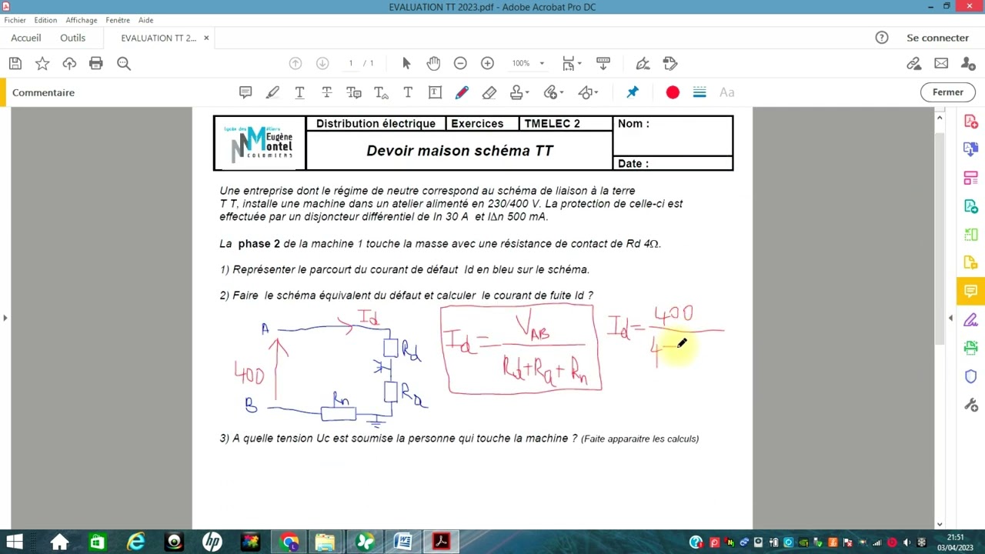Choose the Selection arrow tool
The image size is (985, 554).
point(406,63)
